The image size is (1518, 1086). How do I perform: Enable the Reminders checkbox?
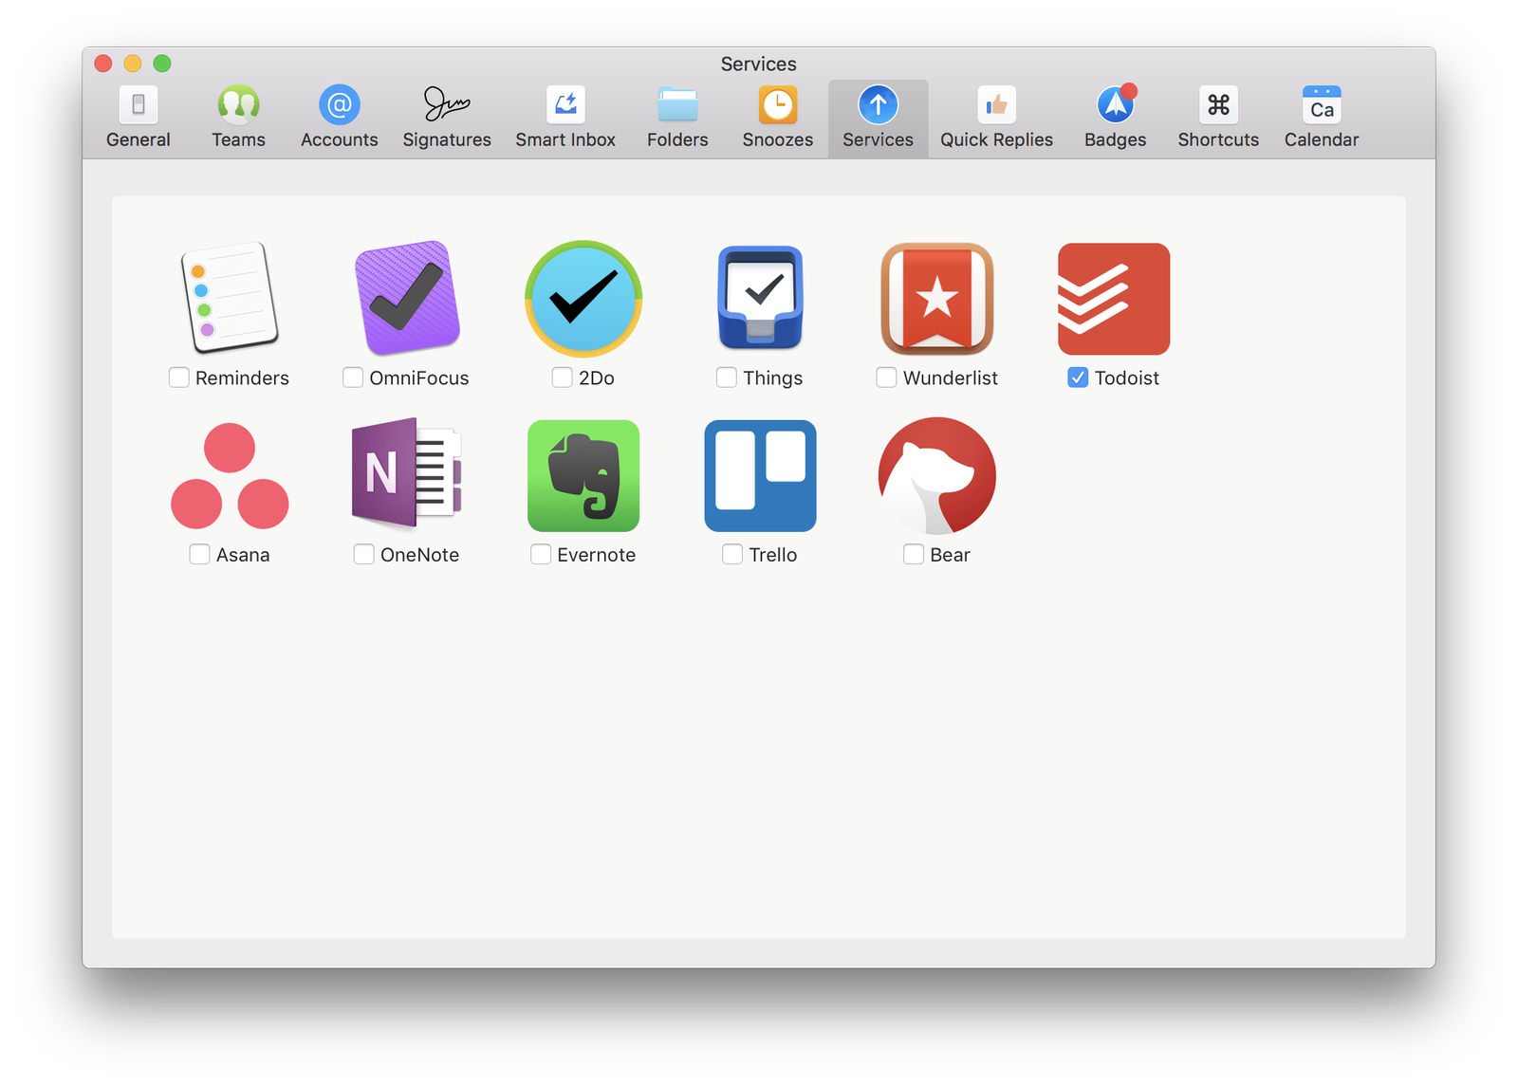pyautogui.click(x=178, y=377)
